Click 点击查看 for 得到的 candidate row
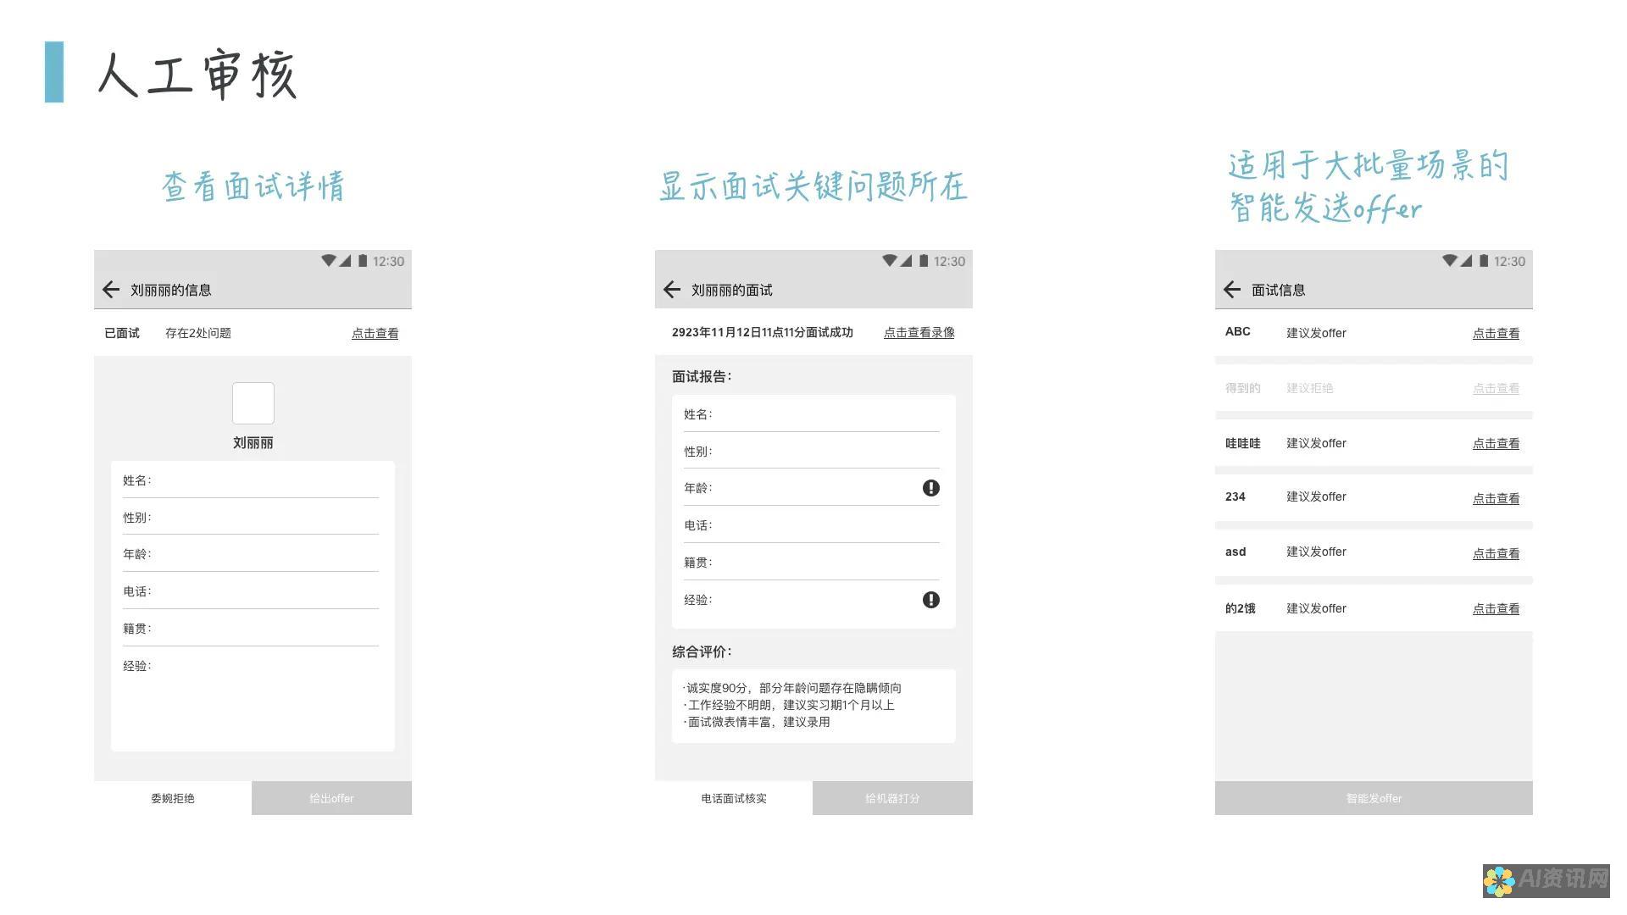 [x=1493, y=388]
